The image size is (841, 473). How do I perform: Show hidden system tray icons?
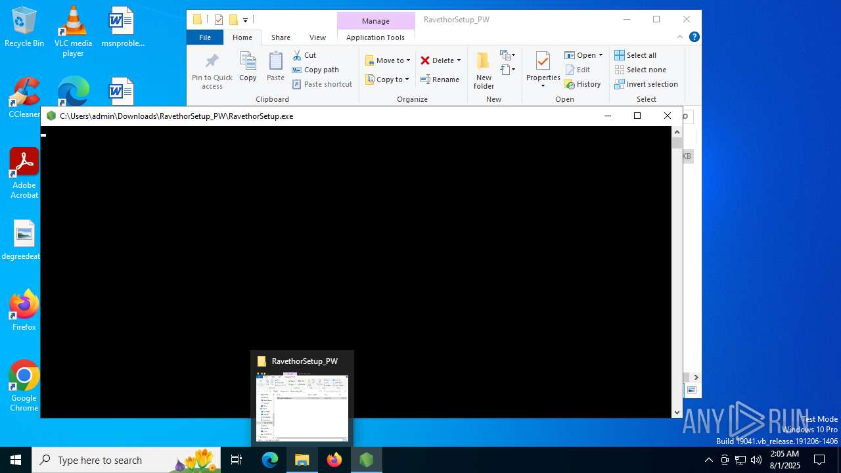pos(708,460)
